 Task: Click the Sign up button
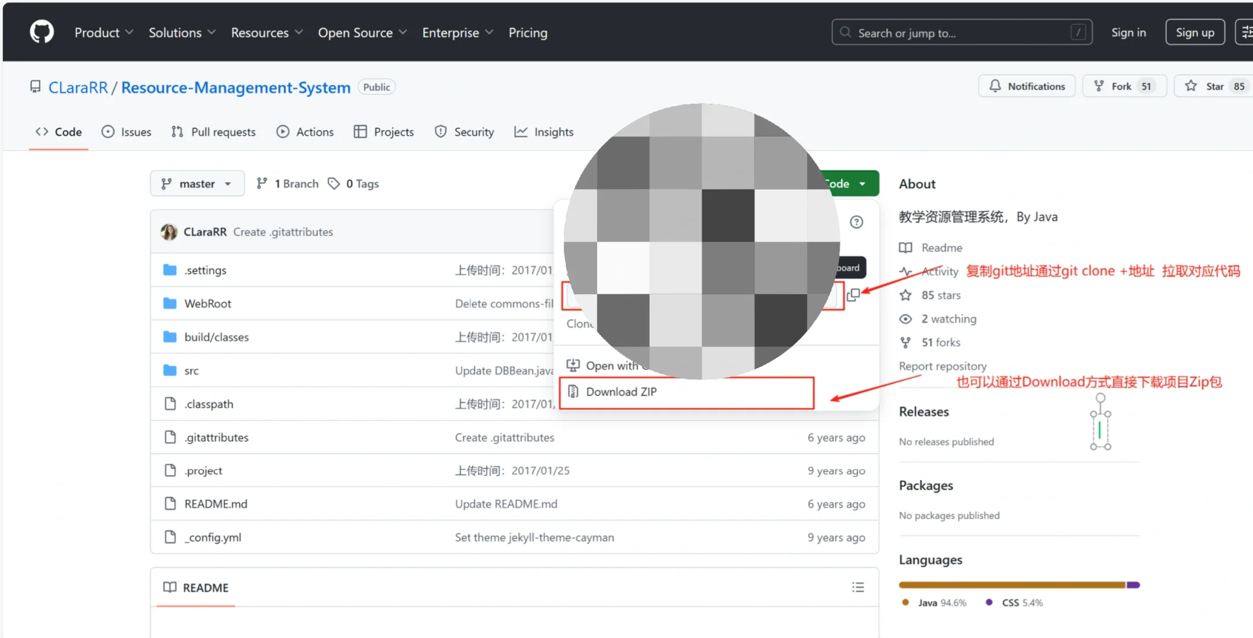(1195, 32)
